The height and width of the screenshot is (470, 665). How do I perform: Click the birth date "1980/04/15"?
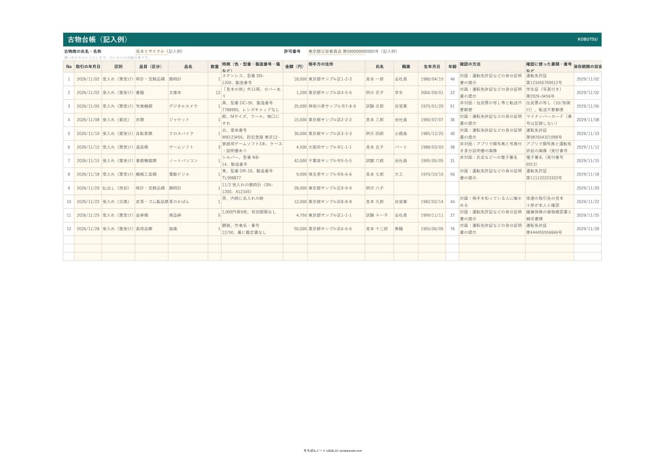[x=432, y=79]
